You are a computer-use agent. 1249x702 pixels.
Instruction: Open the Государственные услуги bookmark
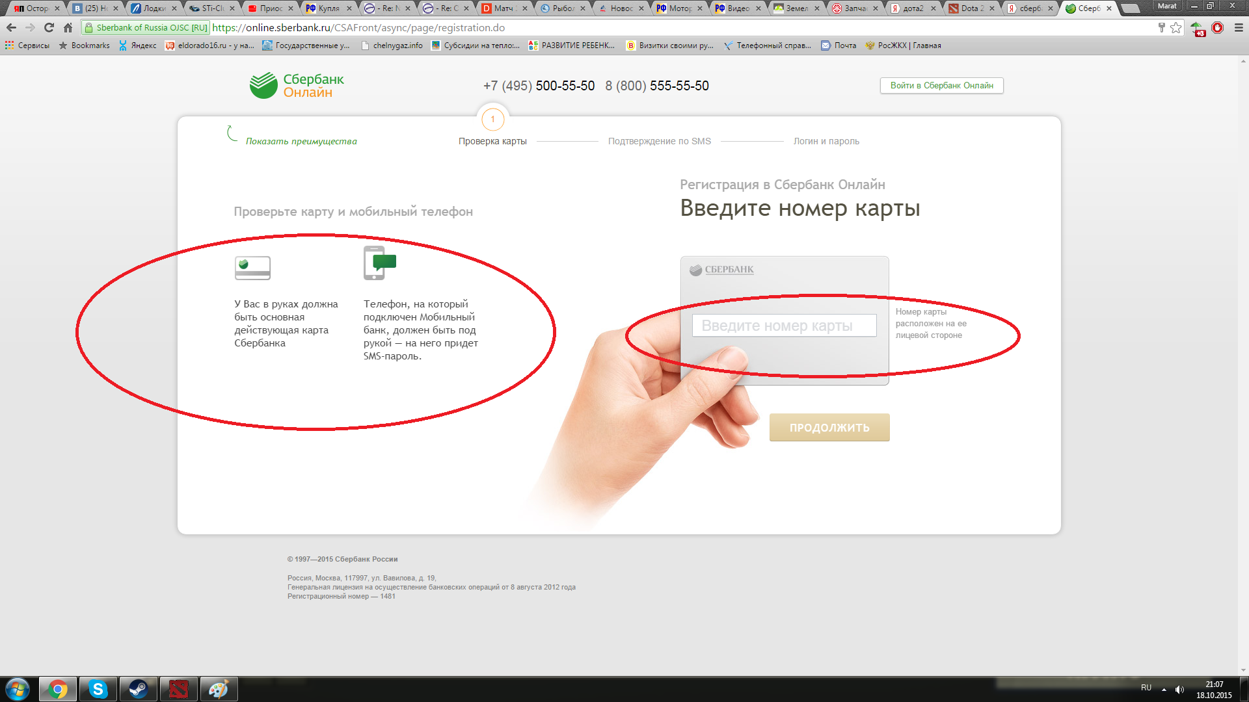coord(306,45)
